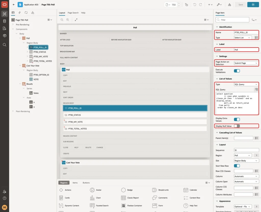Screen dimensions: 261x212
Task: Open List of Values Type dropdown
Action: [x=246, y=84]
